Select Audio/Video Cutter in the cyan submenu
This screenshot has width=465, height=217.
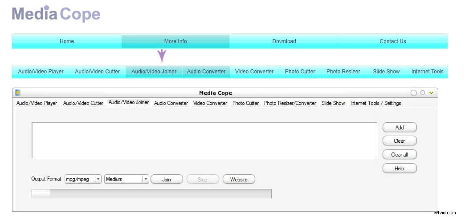click(97, 71)
